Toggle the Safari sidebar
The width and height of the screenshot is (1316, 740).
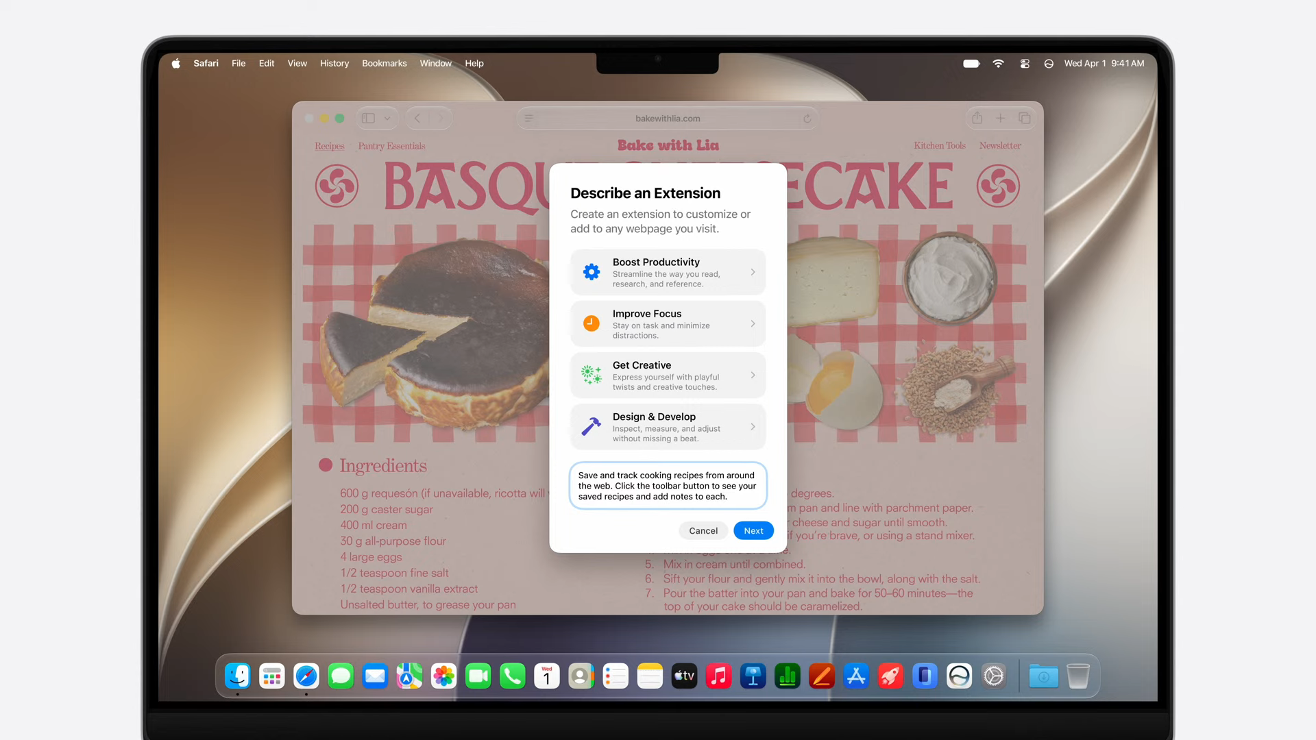click(369, 118)
